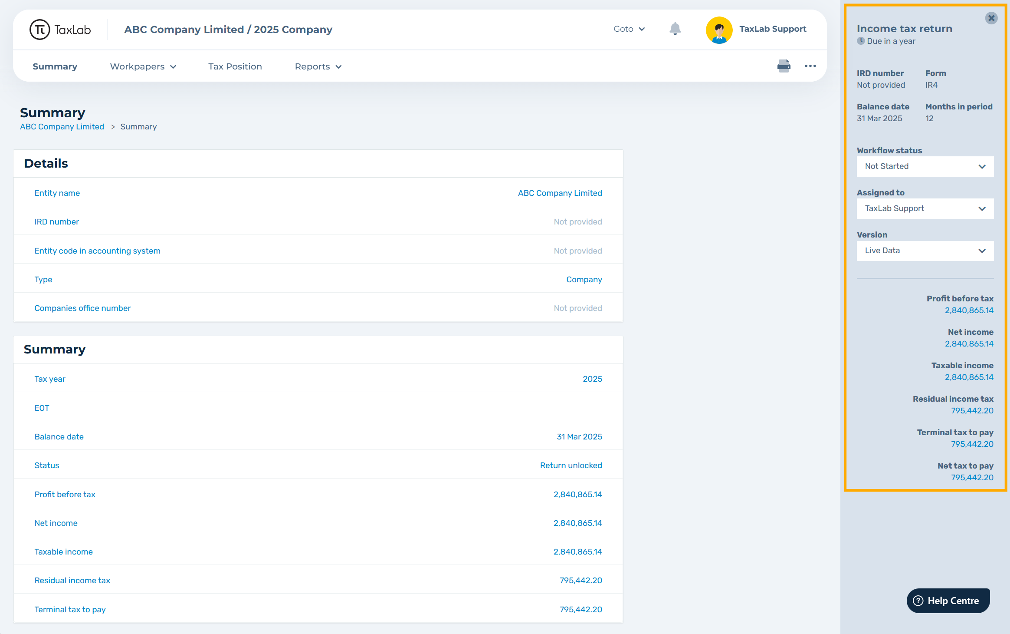
Task: Click the TaxLab pi logo
Action: pos(40,30)
